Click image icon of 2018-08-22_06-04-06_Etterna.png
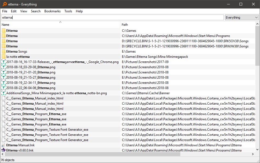Image resolution: width=260 pixels, height=163 pixels. [4, 88]
